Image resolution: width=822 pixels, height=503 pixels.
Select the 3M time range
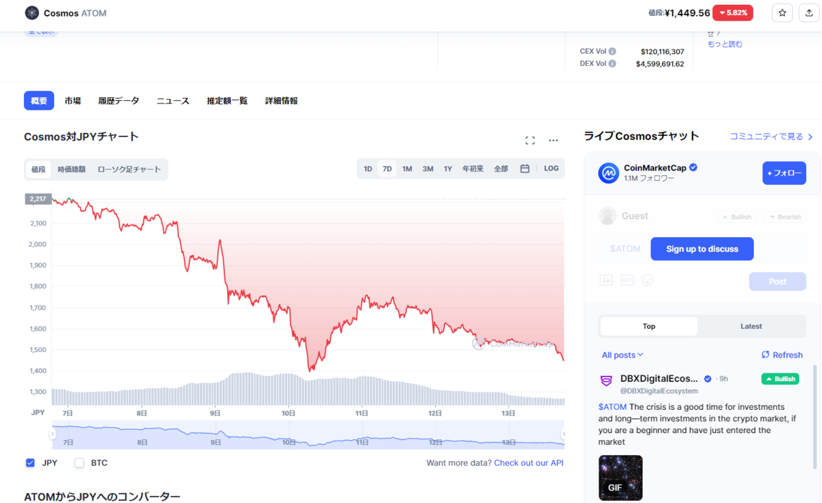[427, 169]
